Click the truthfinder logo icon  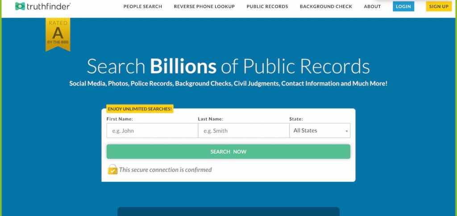20,6
